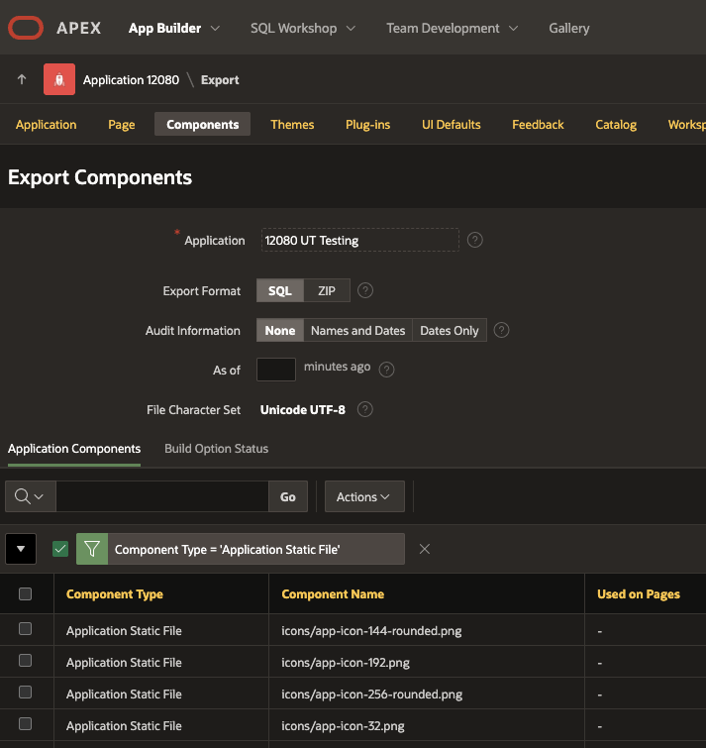Image resolution: width=706 pixels, height=748 pixels.
Task: Expand the Team Development menu chevron
Action: pos(514,28)
